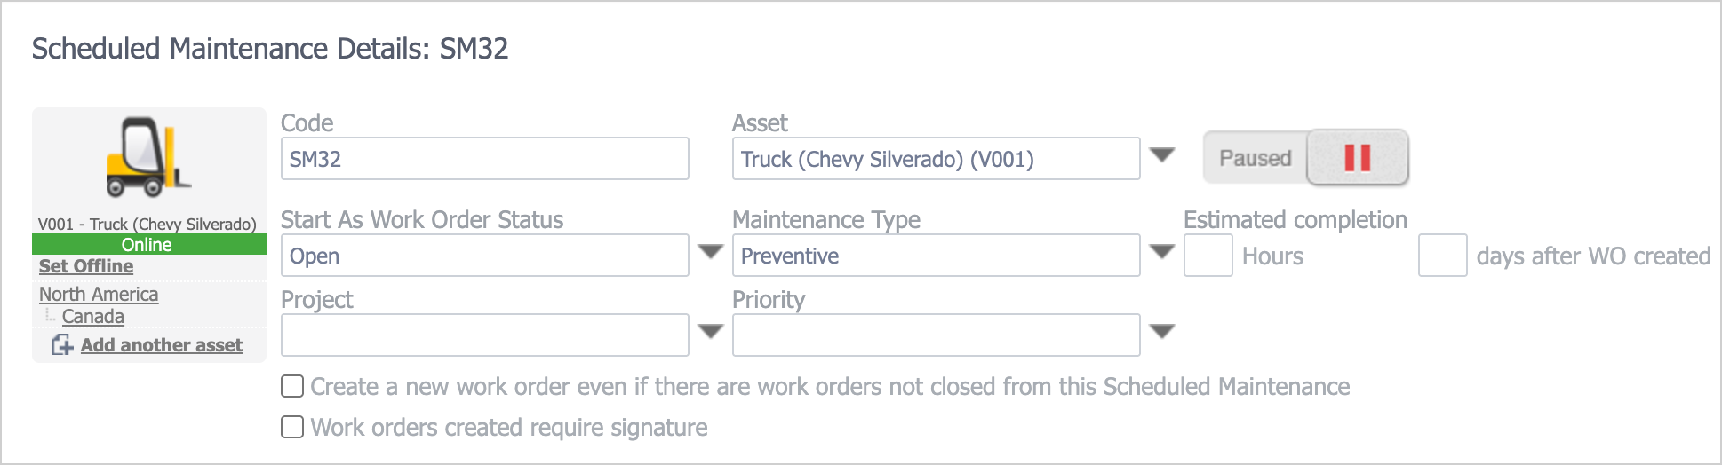The image size is (1722, 465).
Task: Open the North America location link
Action: [99, 294]
